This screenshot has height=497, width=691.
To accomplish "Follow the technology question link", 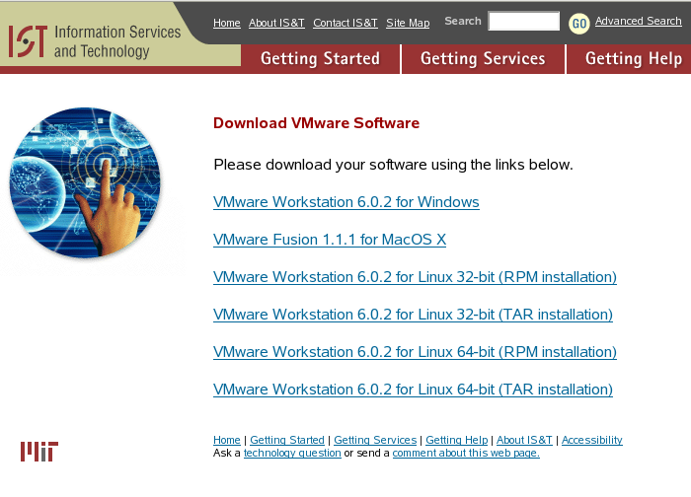I will [x=292, y=453].
